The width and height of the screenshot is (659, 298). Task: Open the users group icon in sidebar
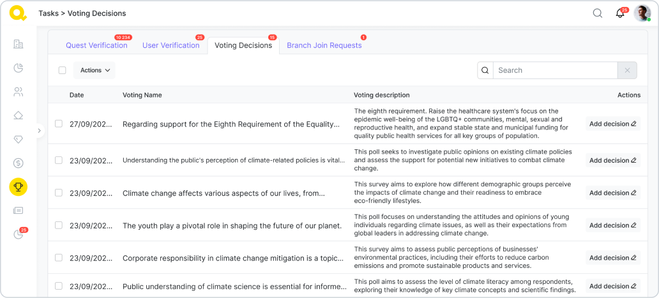coord(18,92)
